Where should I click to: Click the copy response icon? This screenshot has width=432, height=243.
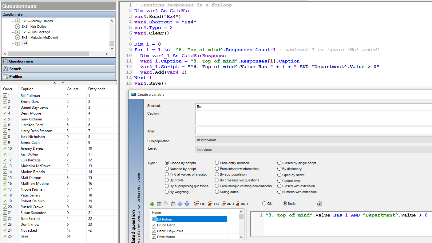point(166,204)
